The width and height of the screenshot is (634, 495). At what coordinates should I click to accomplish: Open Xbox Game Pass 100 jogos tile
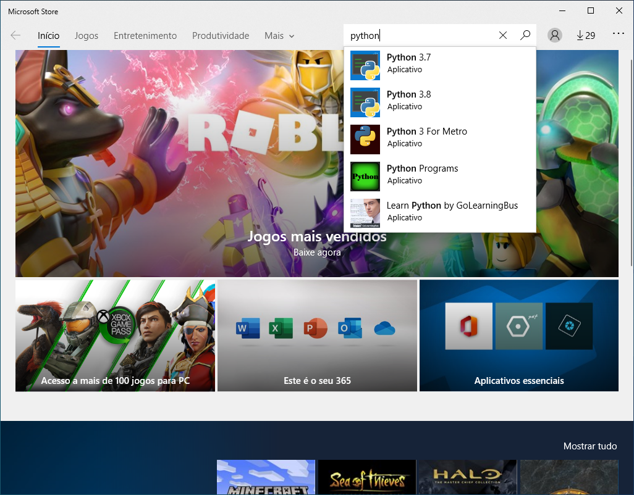(x=115, y=336)
